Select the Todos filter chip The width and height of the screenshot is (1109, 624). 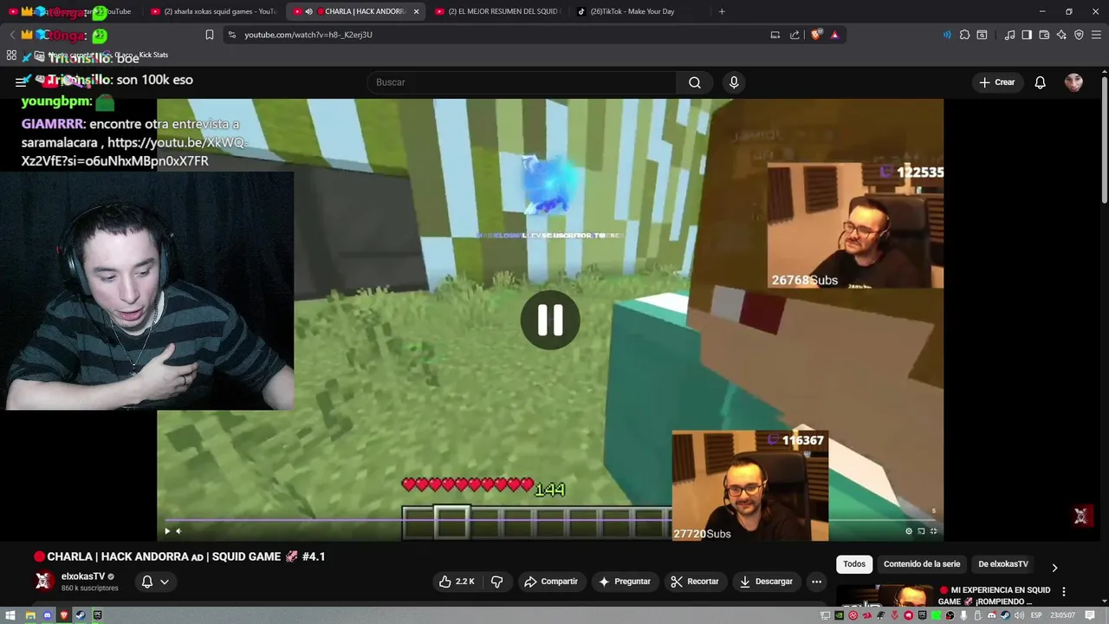[854, 564]
